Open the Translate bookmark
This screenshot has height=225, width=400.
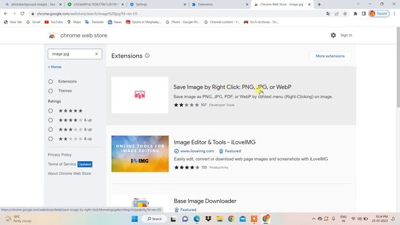(x=94, y=22)
